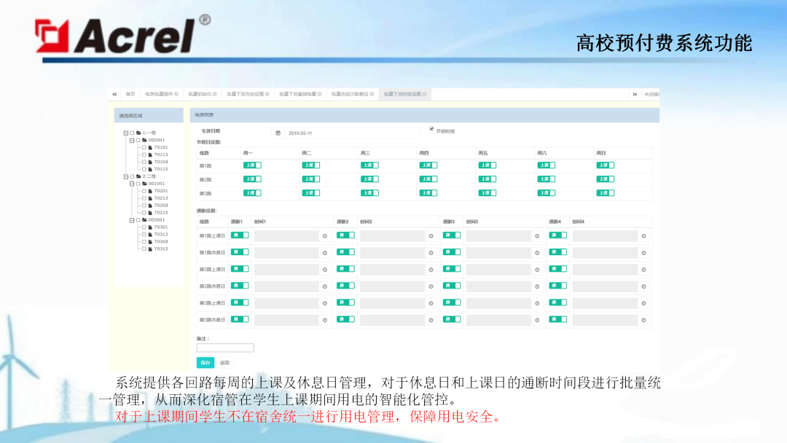Enable the 开启时控 checkbox
Viewport: 787px width, 443px height.
click(x=431, y=128)
